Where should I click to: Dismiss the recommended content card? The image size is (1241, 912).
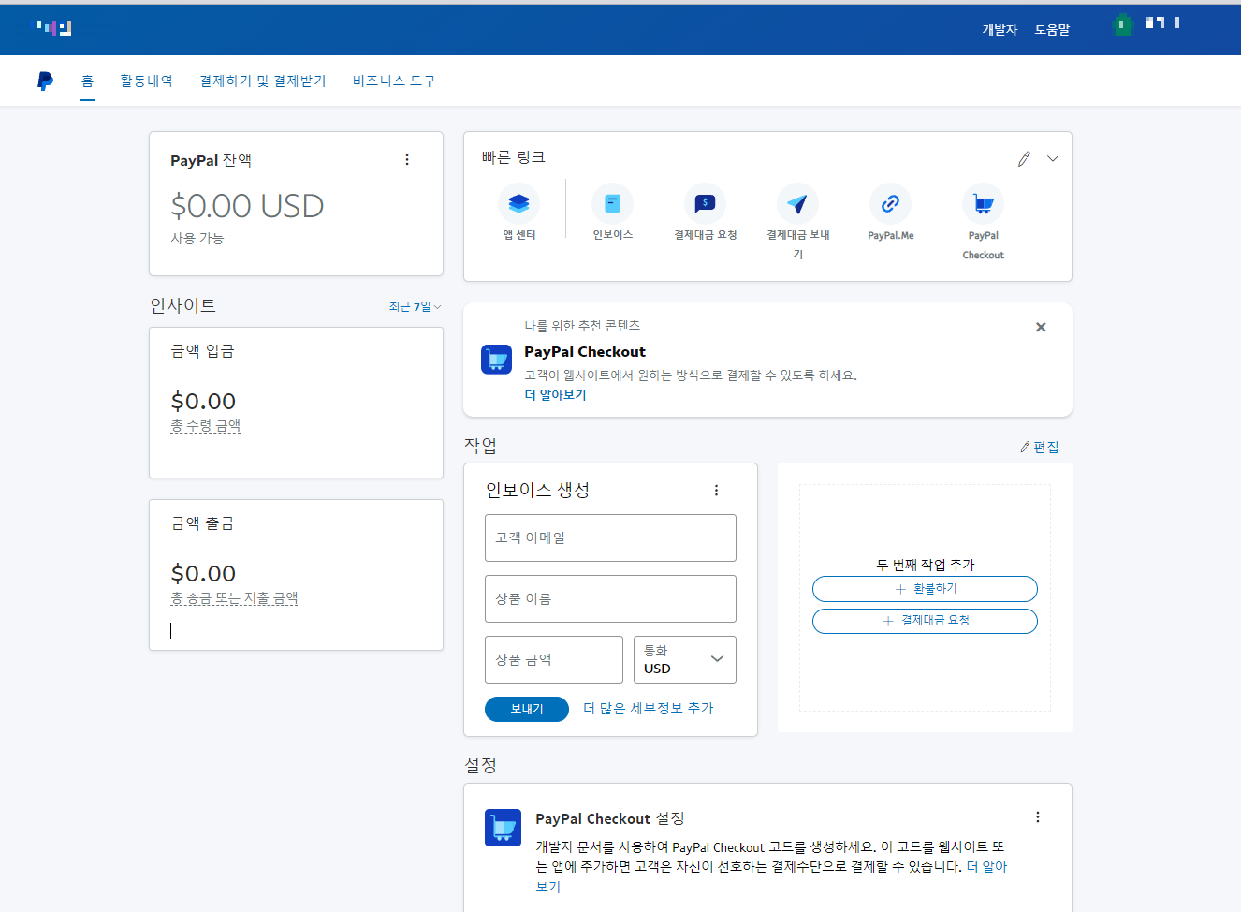coord(1041,327)
